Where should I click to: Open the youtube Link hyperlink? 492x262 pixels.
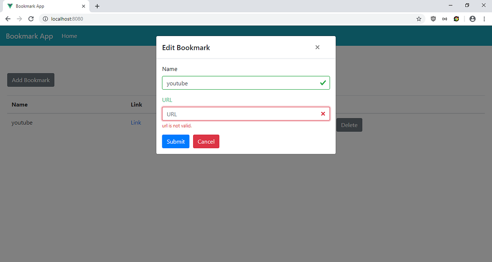[x=136, y=122]
